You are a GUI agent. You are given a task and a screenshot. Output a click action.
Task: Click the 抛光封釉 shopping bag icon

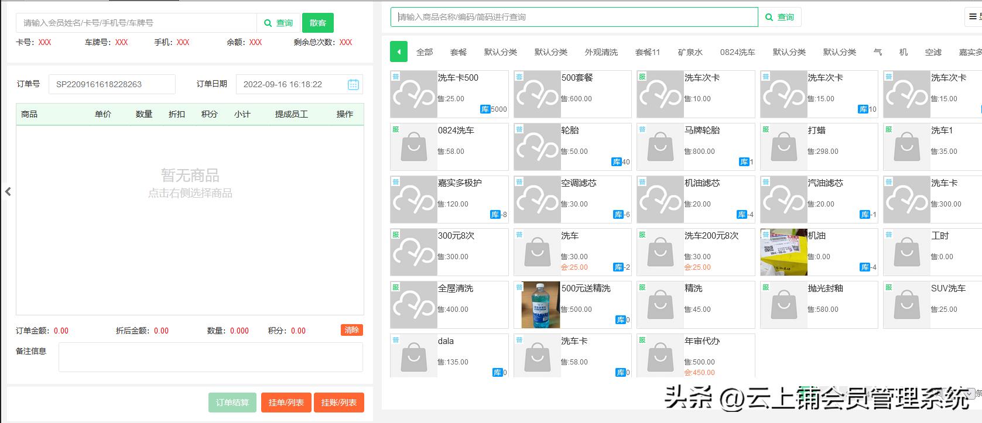(x=784, y=305)
